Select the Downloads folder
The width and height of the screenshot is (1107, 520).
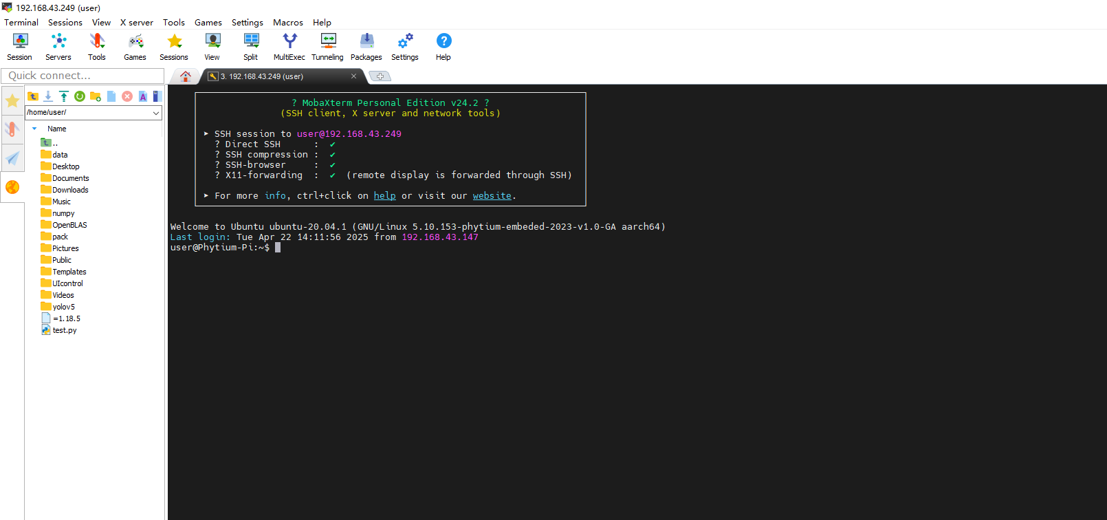65,190
